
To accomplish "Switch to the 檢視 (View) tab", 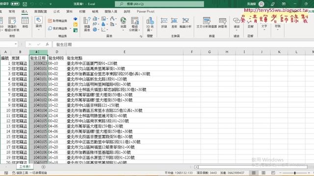I will click(x=95, y=12).
